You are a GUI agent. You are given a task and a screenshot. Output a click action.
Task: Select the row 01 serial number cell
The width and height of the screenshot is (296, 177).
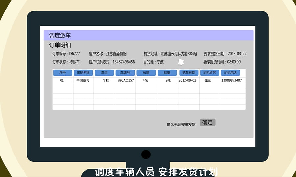click(62, 80)
